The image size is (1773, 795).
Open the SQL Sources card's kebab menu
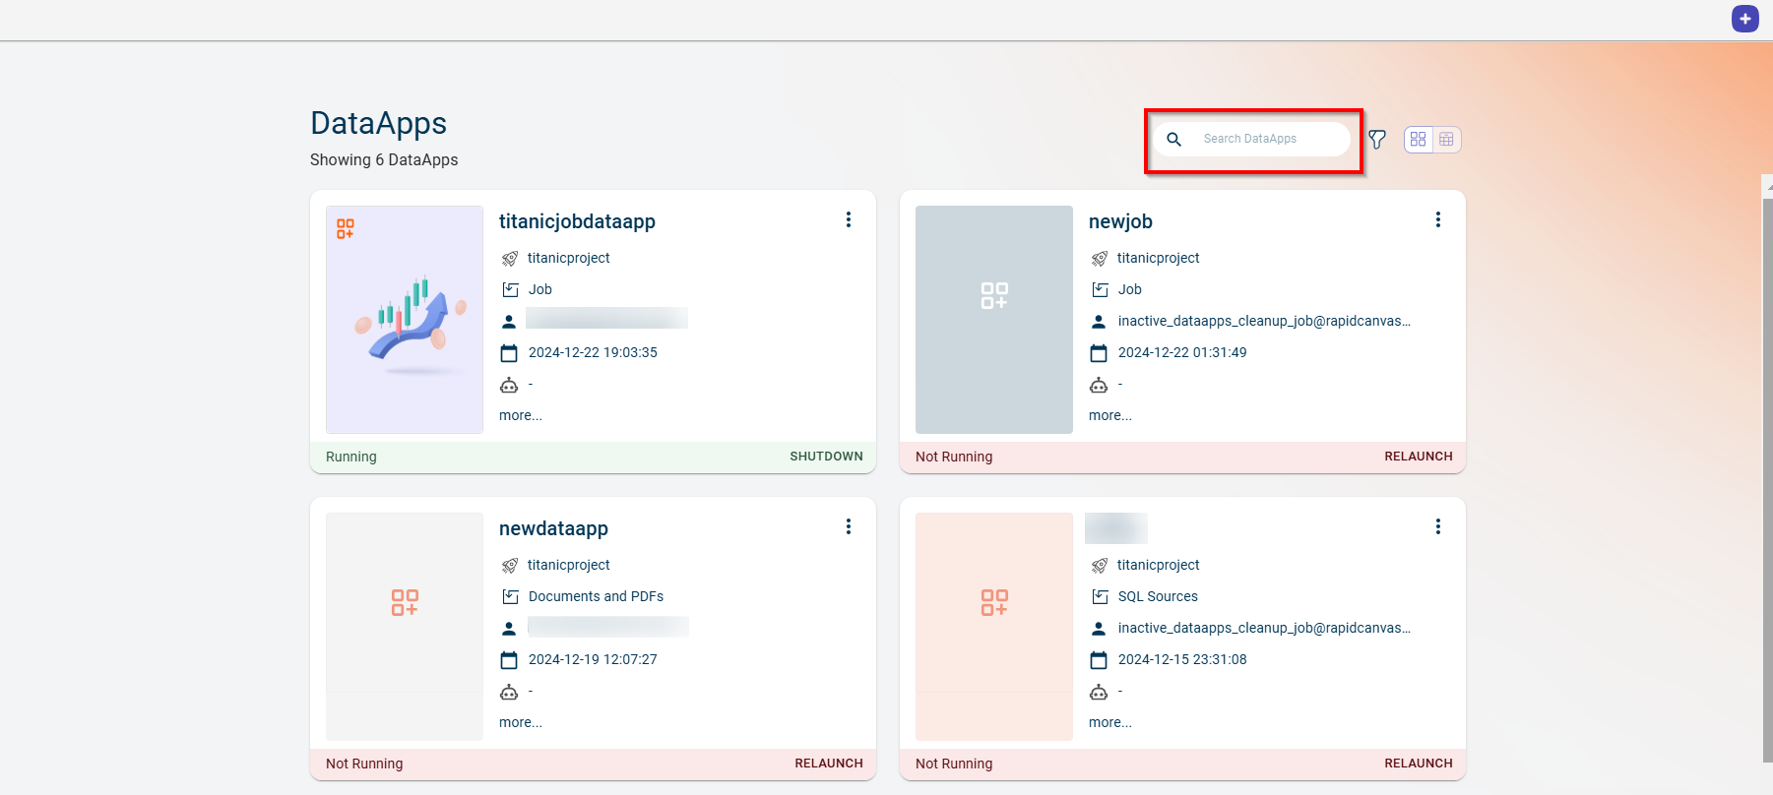(1437, 527)
